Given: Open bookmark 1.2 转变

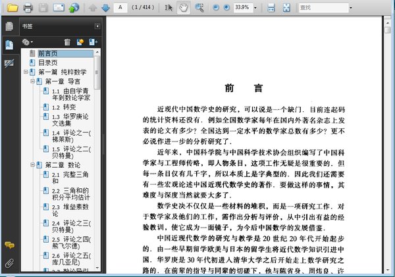Looking at the screenshot, I should [64, 107].
